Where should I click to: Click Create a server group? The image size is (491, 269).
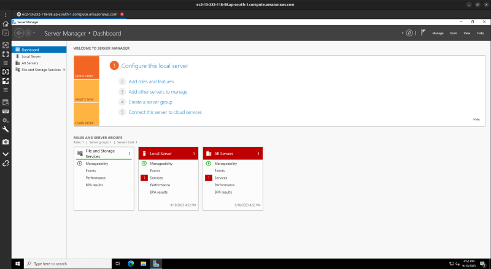150,102
